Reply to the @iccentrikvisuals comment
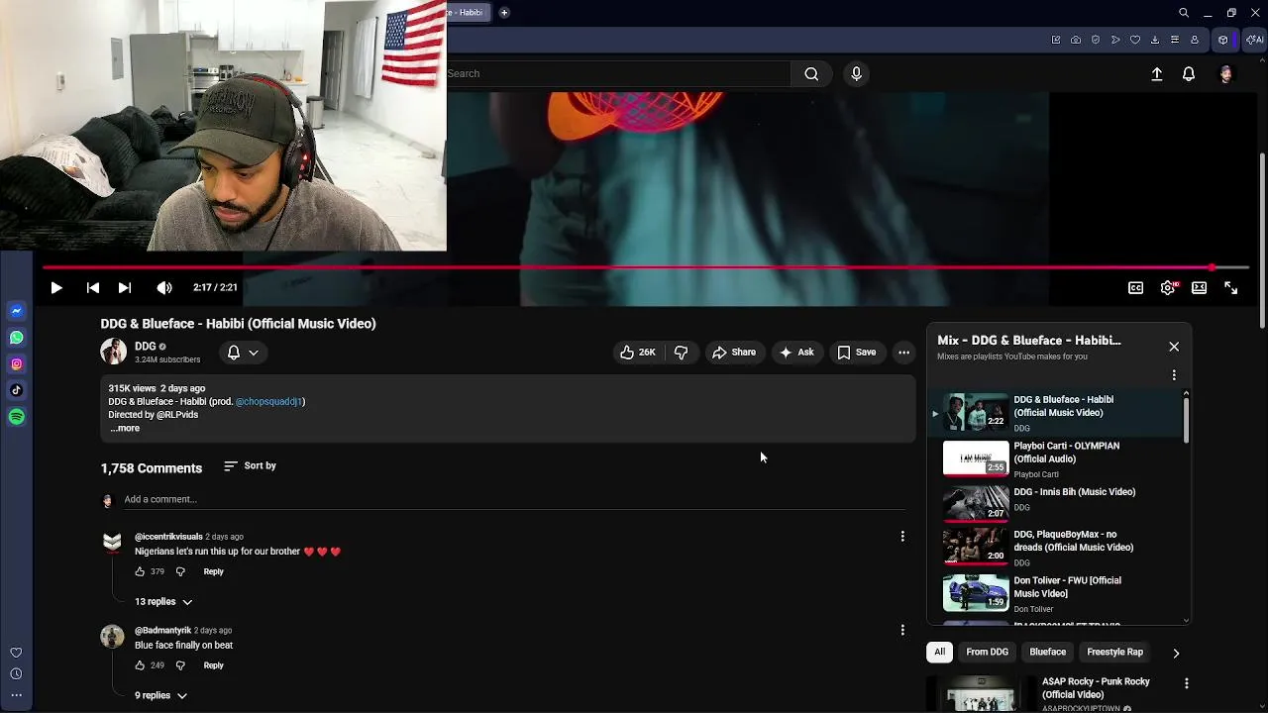 pos(214,572)
